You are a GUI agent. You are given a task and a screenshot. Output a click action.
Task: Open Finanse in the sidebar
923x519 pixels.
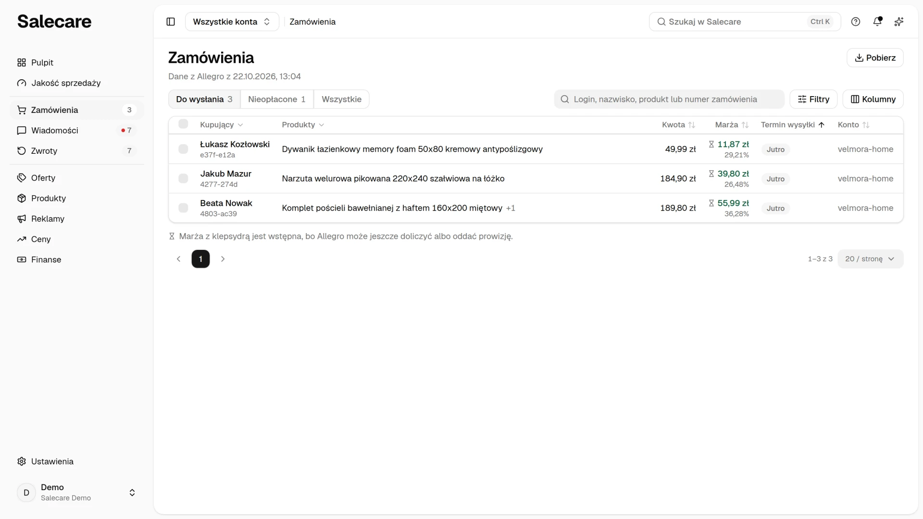77,259
